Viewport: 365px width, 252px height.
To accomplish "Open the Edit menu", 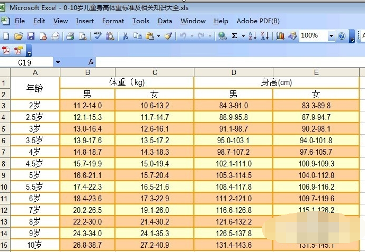I will coord(39,21).
